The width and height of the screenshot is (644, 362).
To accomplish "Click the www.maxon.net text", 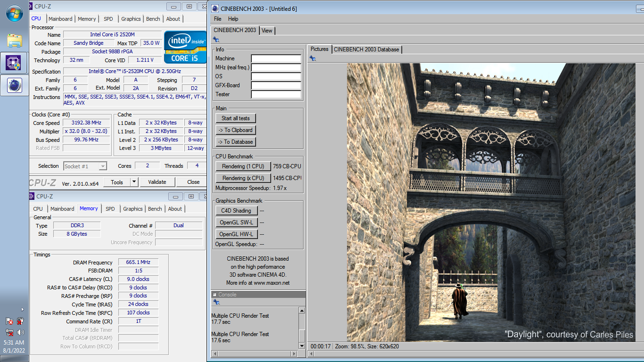I will point(272,283).
